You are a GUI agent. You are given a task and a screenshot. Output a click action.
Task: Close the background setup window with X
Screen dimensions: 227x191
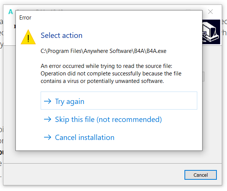coord(211,12)
